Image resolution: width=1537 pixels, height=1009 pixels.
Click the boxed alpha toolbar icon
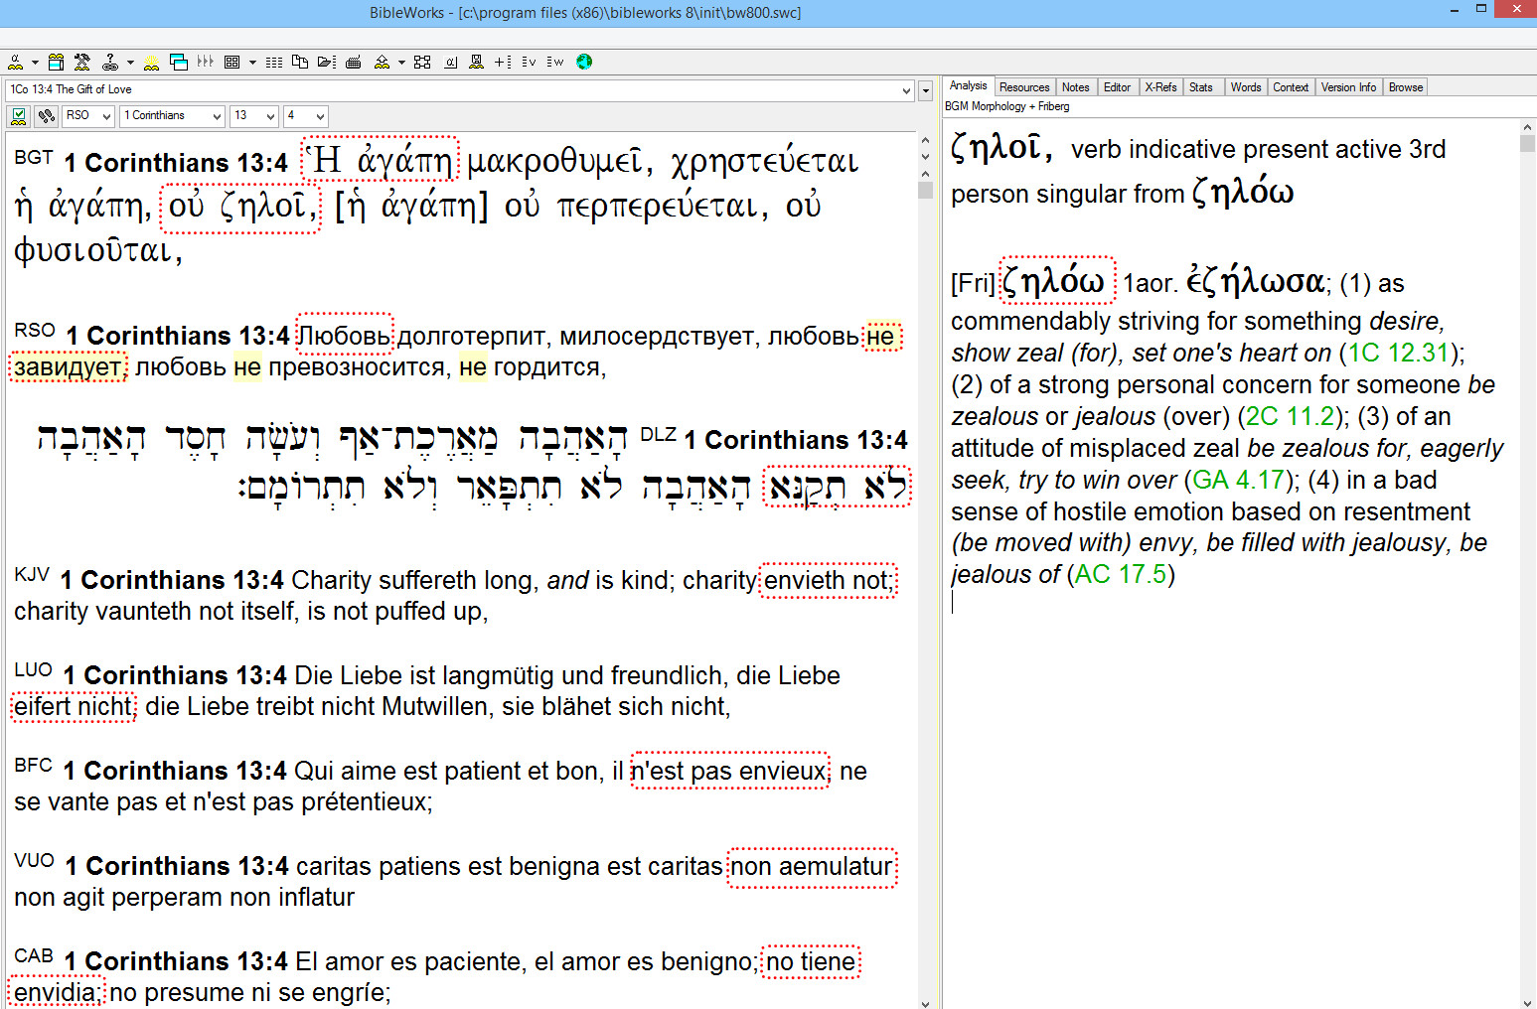coord(450,62)
